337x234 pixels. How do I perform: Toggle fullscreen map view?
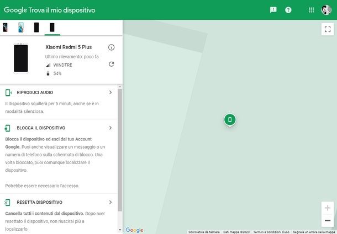tap(328, 29)
